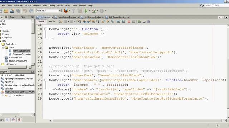Click the New Project toolbar icon

pyautogui.click(x=6, y=11)
